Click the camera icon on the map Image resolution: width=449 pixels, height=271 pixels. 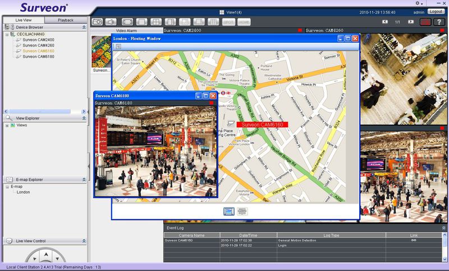click(x=231, y=123)
